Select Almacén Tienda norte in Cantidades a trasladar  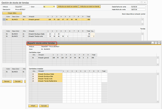[50, 79]
